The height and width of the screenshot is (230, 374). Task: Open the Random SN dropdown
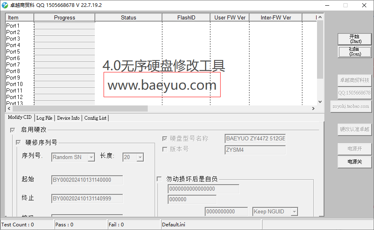pyautogui.click(x=73, y=157)
